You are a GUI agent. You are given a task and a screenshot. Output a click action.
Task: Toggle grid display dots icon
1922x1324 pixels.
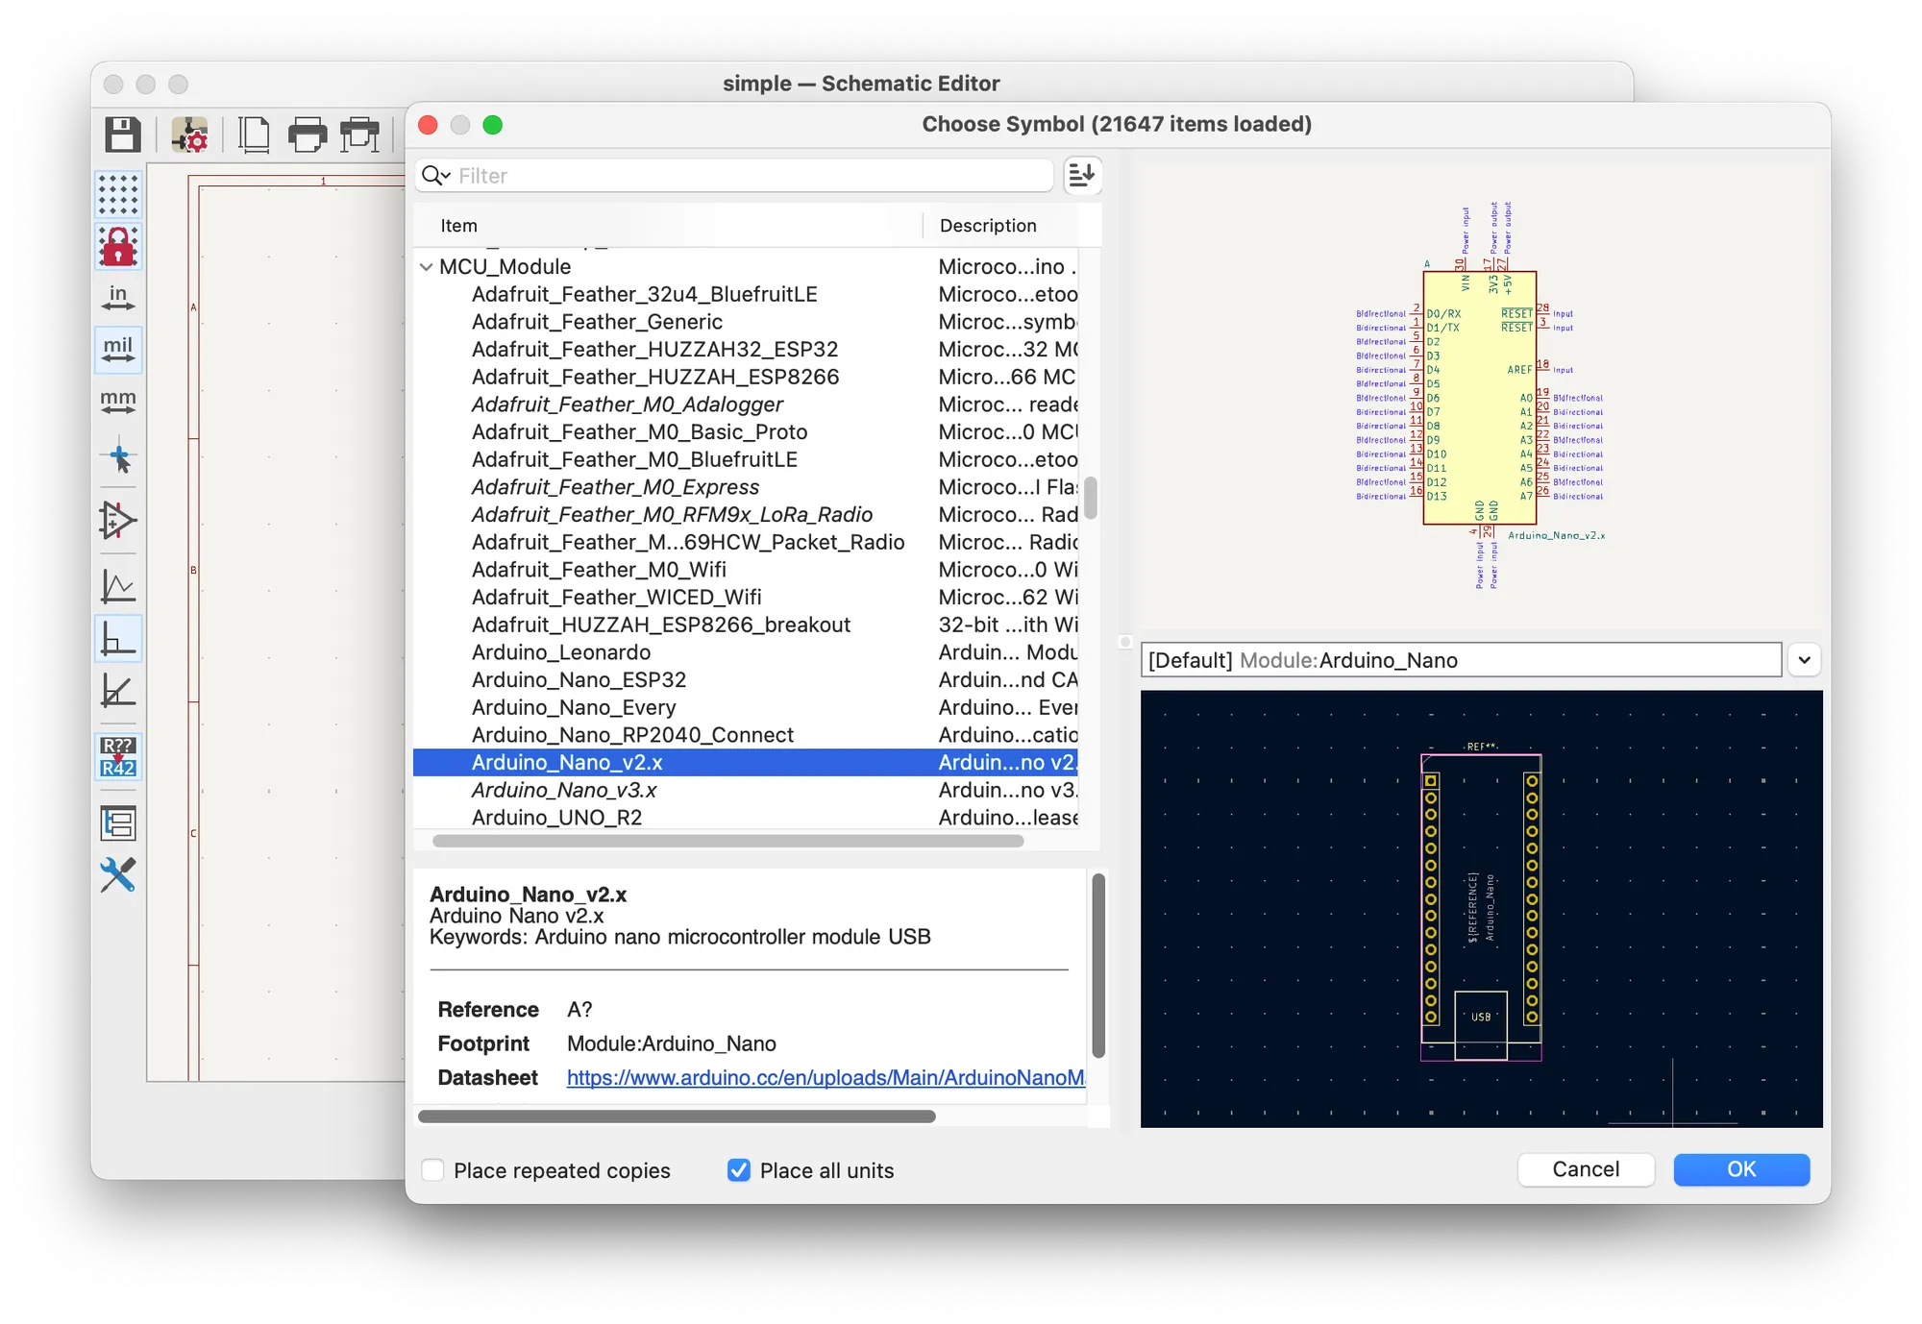(118, 194)
